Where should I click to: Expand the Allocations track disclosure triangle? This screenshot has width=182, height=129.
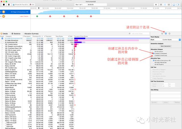[x=1, y=12]
